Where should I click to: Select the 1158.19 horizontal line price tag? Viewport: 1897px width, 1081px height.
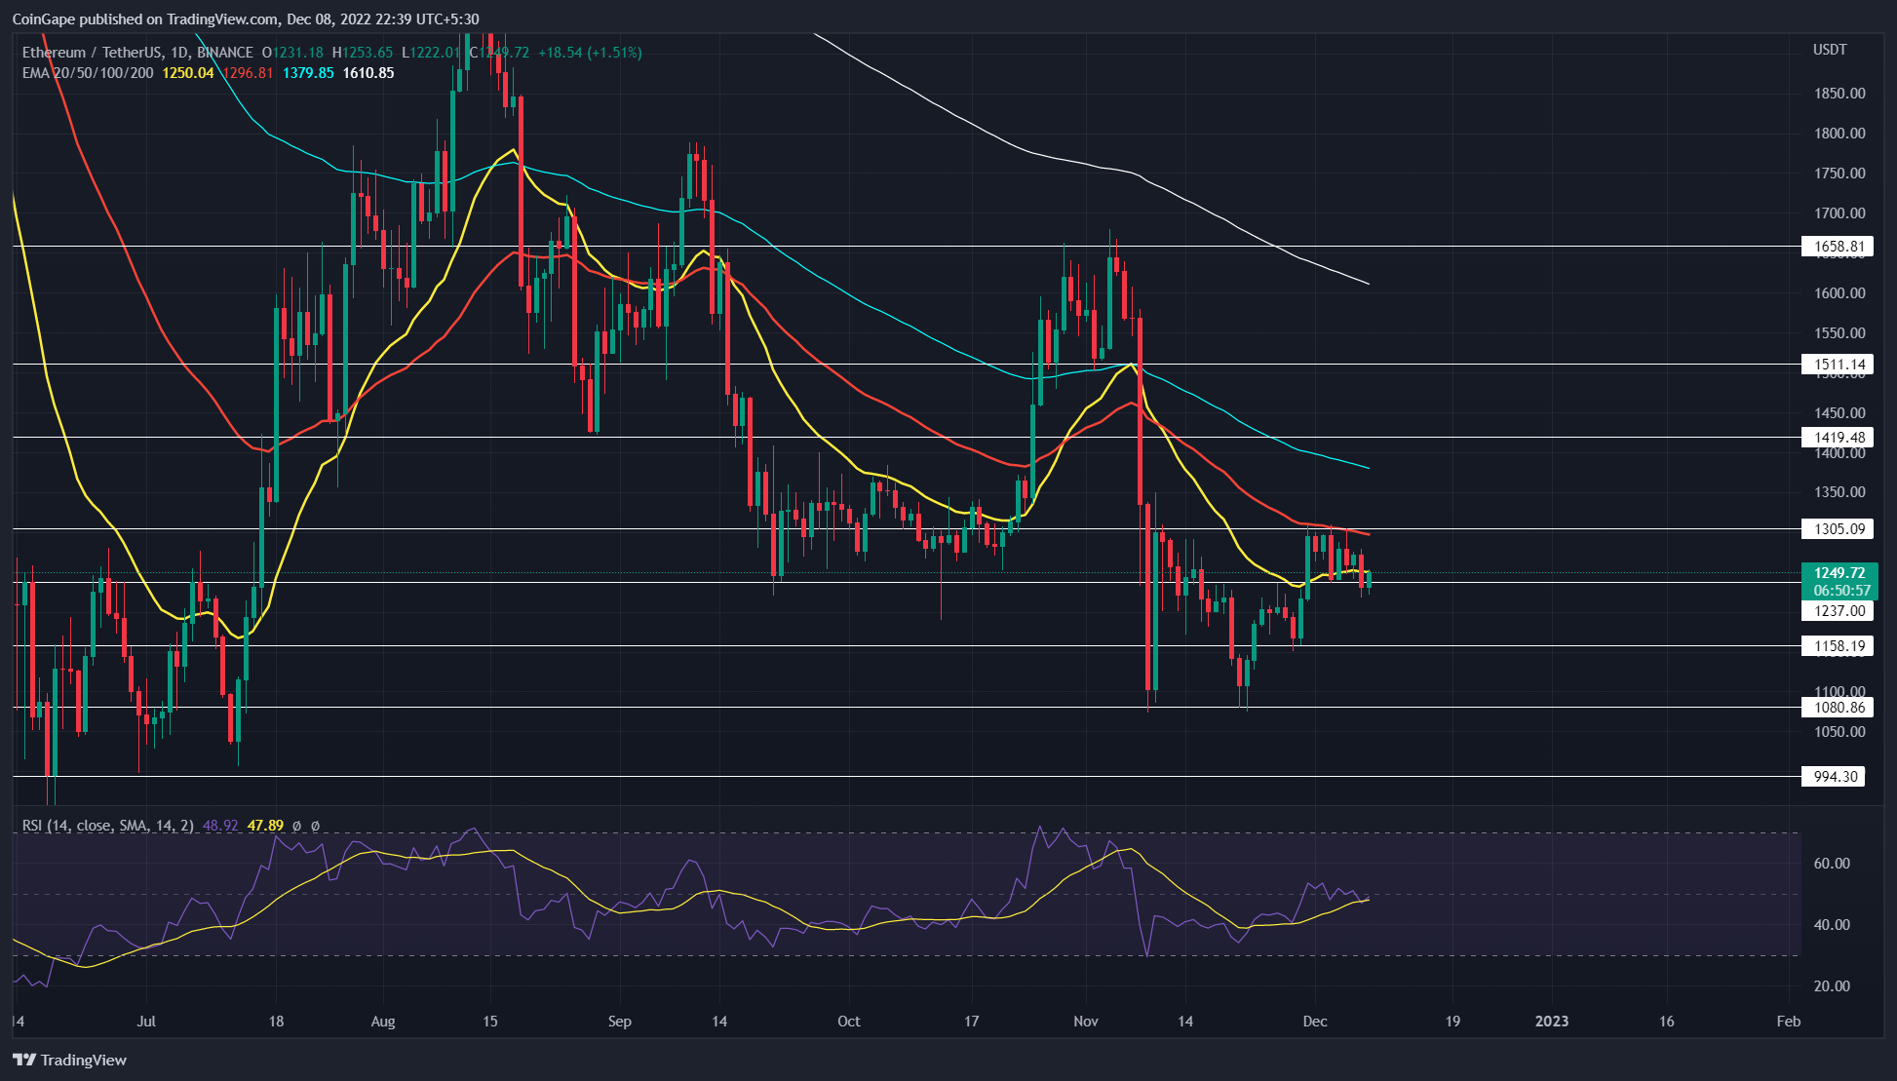[1839, 646]
